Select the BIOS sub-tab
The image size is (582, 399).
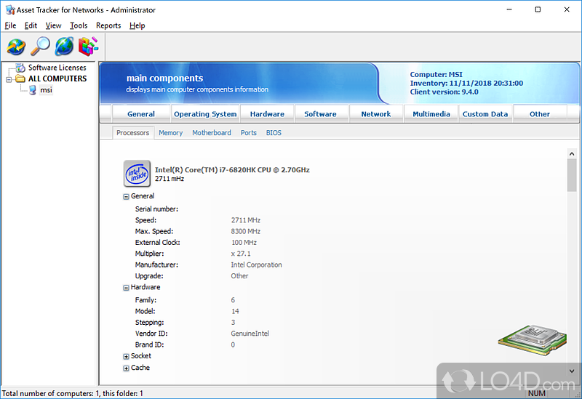274,133
